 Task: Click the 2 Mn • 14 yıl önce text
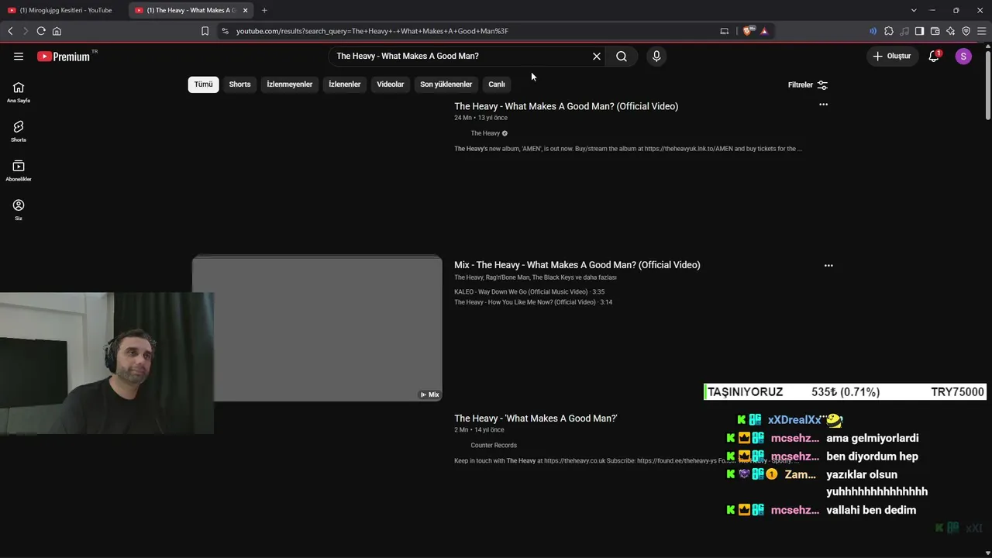(479, 430)
